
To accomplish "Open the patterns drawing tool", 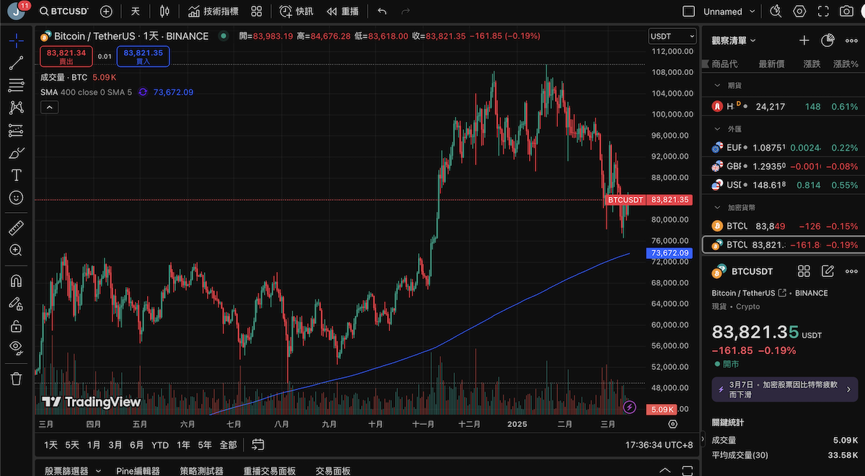I will tap(16, 107).
